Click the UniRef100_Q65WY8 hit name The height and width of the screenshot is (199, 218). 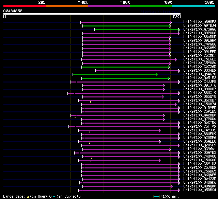(x=200, y=96)
